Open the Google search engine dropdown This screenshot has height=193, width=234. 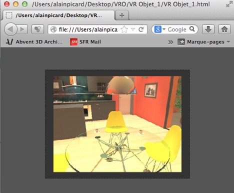tap(159, 29)
